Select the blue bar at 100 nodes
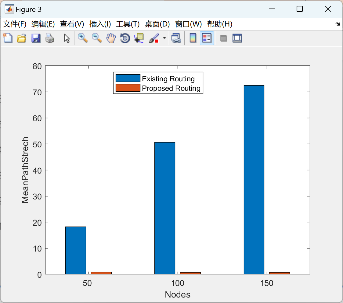 coord(165,208)
